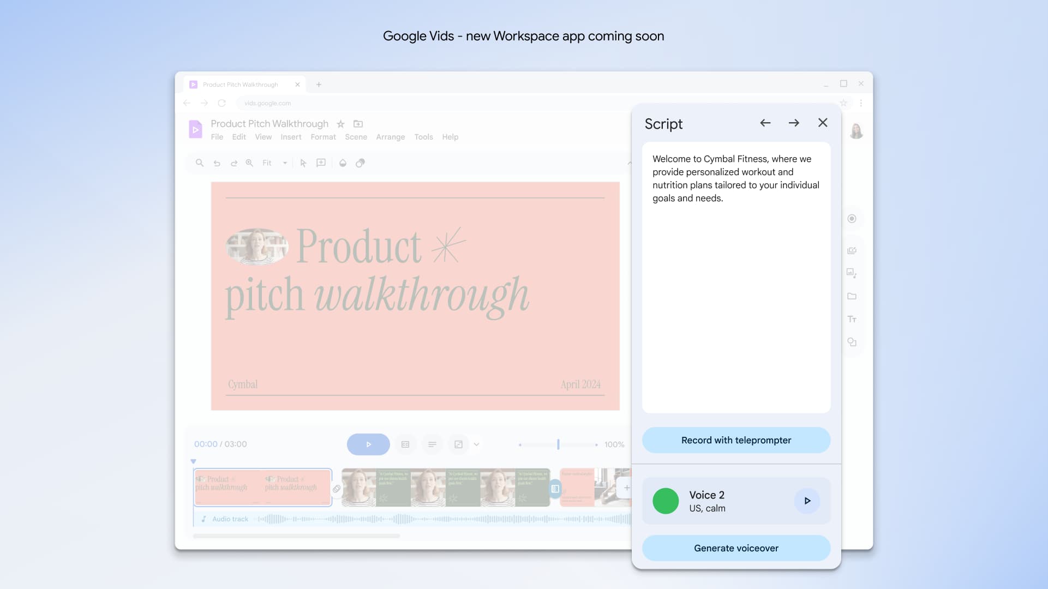The width and height of the screenshot is (1048, 589).
Task: Click Record with teleprompter button
Action: click(x=736, y=440)
